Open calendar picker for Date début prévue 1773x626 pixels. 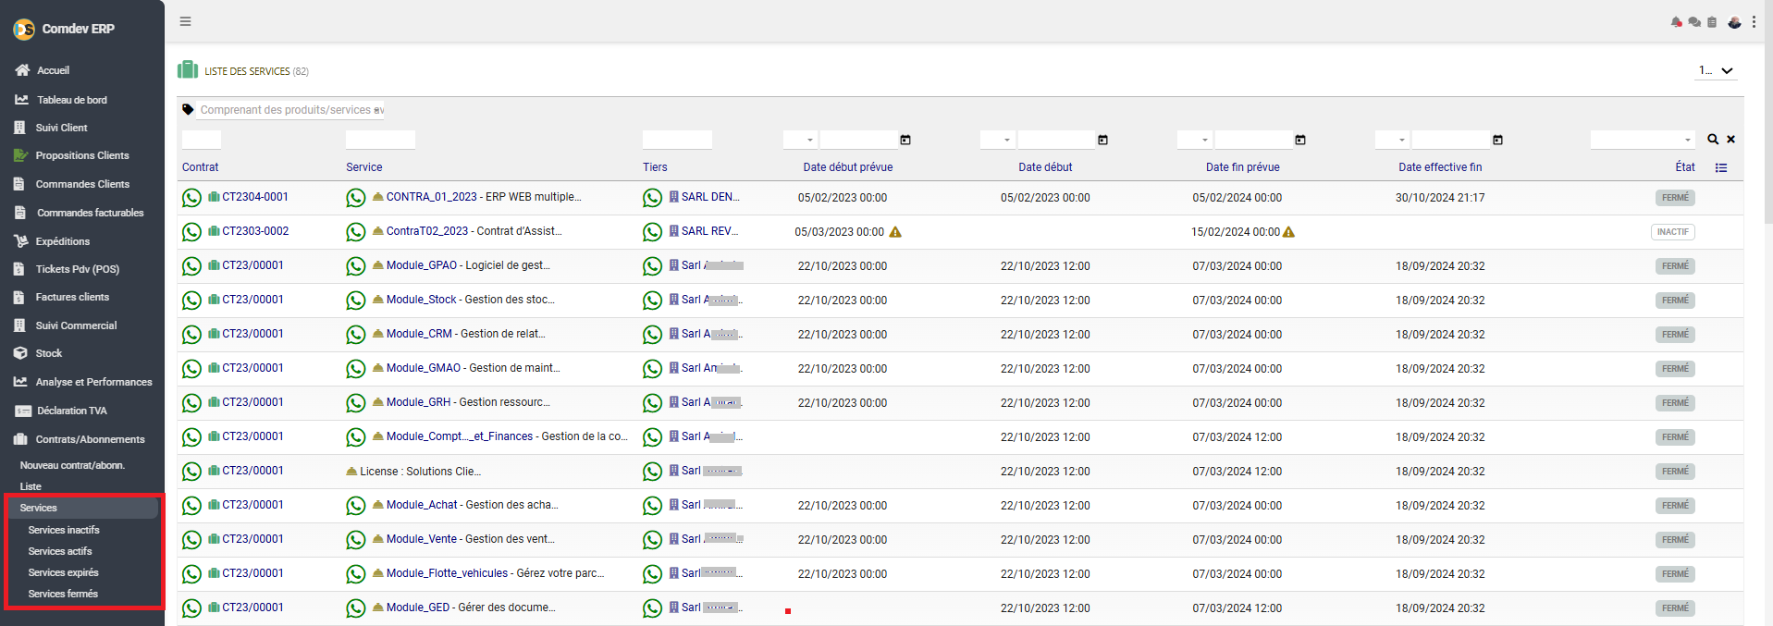[905, 140]
